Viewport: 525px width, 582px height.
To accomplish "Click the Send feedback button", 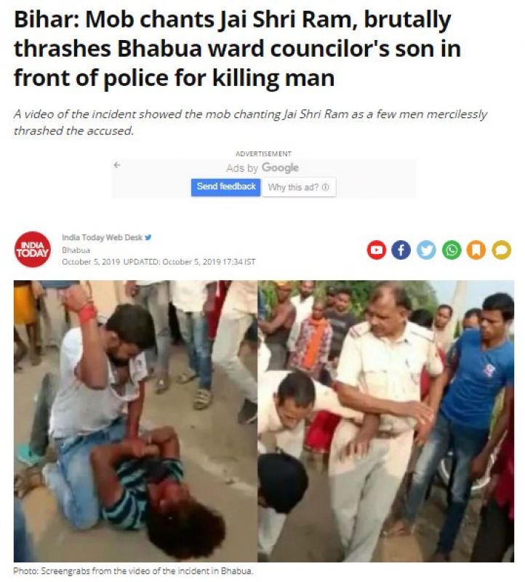I will (226, 187).
